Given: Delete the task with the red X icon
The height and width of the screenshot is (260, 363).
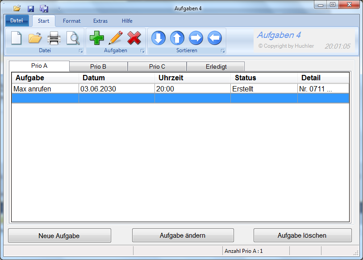Looking at the screenshot, I should 134,38.
